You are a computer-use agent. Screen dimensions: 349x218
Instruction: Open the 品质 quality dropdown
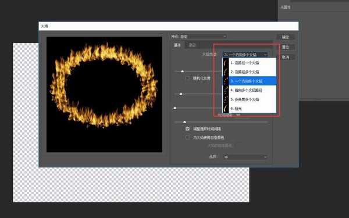click(x=245, y=157)
